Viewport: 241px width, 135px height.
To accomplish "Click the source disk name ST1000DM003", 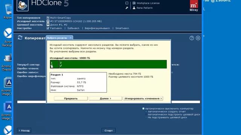I will [76, 21].
